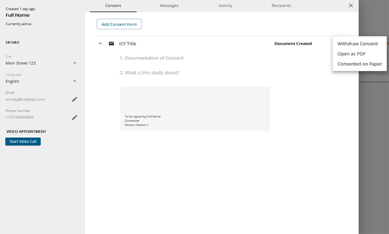Choose Withdraw Consent from the menu
The image size is (389, 234).
point(358,44)
